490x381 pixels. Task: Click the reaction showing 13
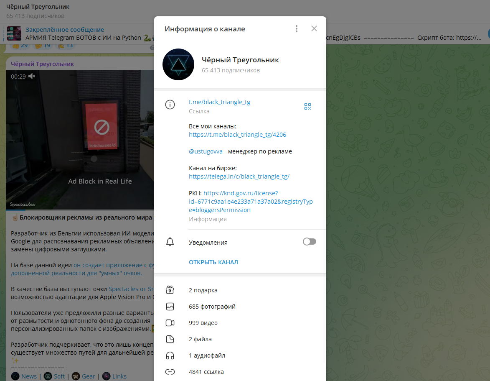(65, 46)
